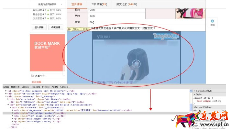Screen dimensions: 232x131
Task: Collapse the Styles section
Action: [194, 94]
